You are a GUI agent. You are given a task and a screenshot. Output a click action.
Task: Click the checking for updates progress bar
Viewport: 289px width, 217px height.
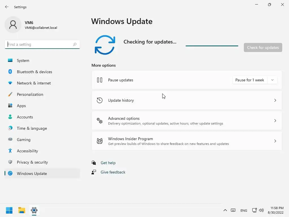pos(212,46)
